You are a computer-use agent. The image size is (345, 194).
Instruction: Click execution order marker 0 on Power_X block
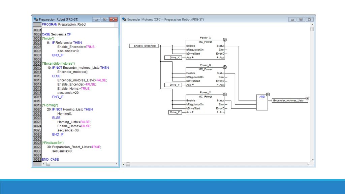(225, 40)
